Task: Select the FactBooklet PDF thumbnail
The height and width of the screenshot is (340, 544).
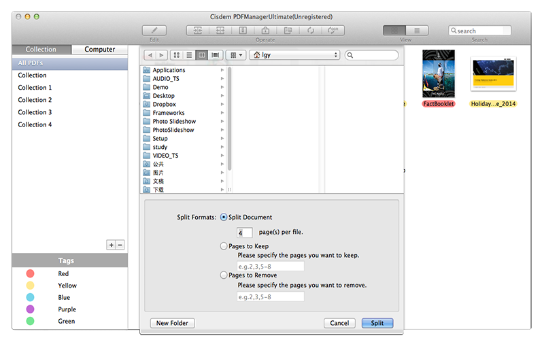Action: (439, 73)
